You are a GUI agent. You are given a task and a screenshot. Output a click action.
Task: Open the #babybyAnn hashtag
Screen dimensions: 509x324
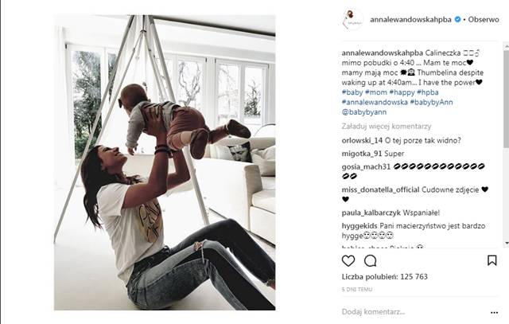tap(431, 102)
